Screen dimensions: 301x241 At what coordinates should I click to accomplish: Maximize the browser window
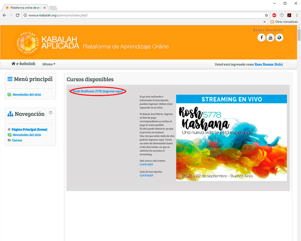pos(285,3)
